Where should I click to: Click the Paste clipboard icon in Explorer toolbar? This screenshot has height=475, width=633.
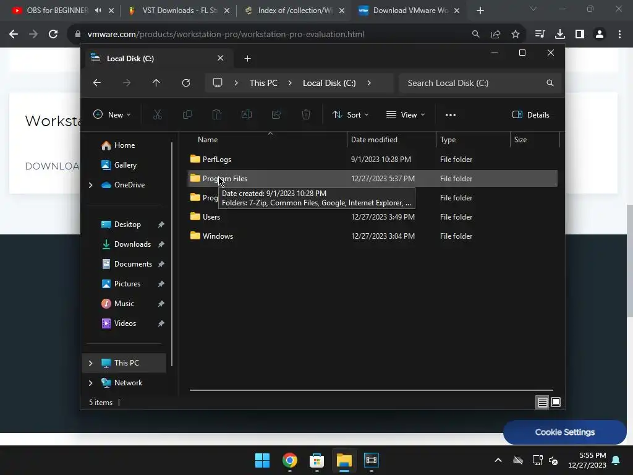[x=217, y=114]
